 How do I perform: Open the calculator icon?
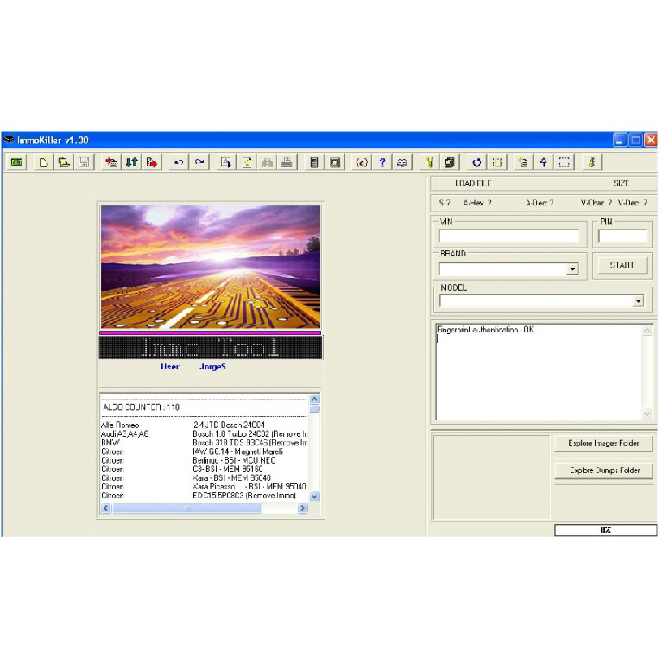(314, 162)
